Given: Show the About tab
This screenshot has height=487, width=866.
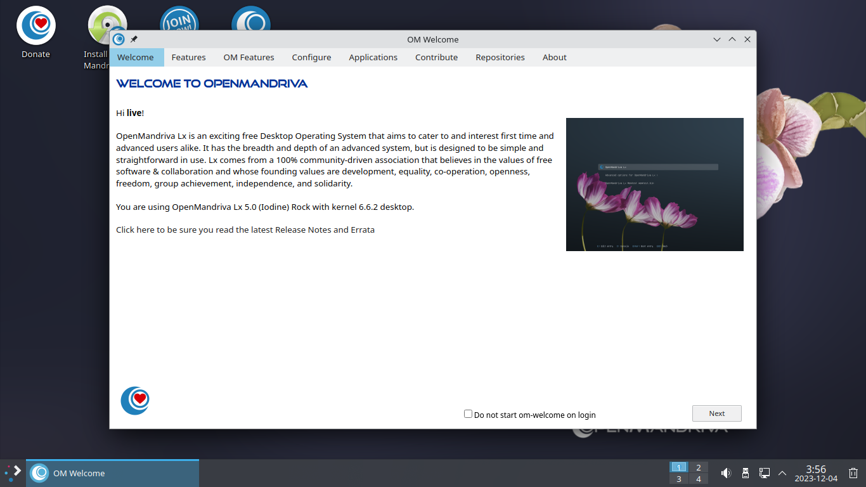Looking at the screenshot, I should (x=555, y=57).
